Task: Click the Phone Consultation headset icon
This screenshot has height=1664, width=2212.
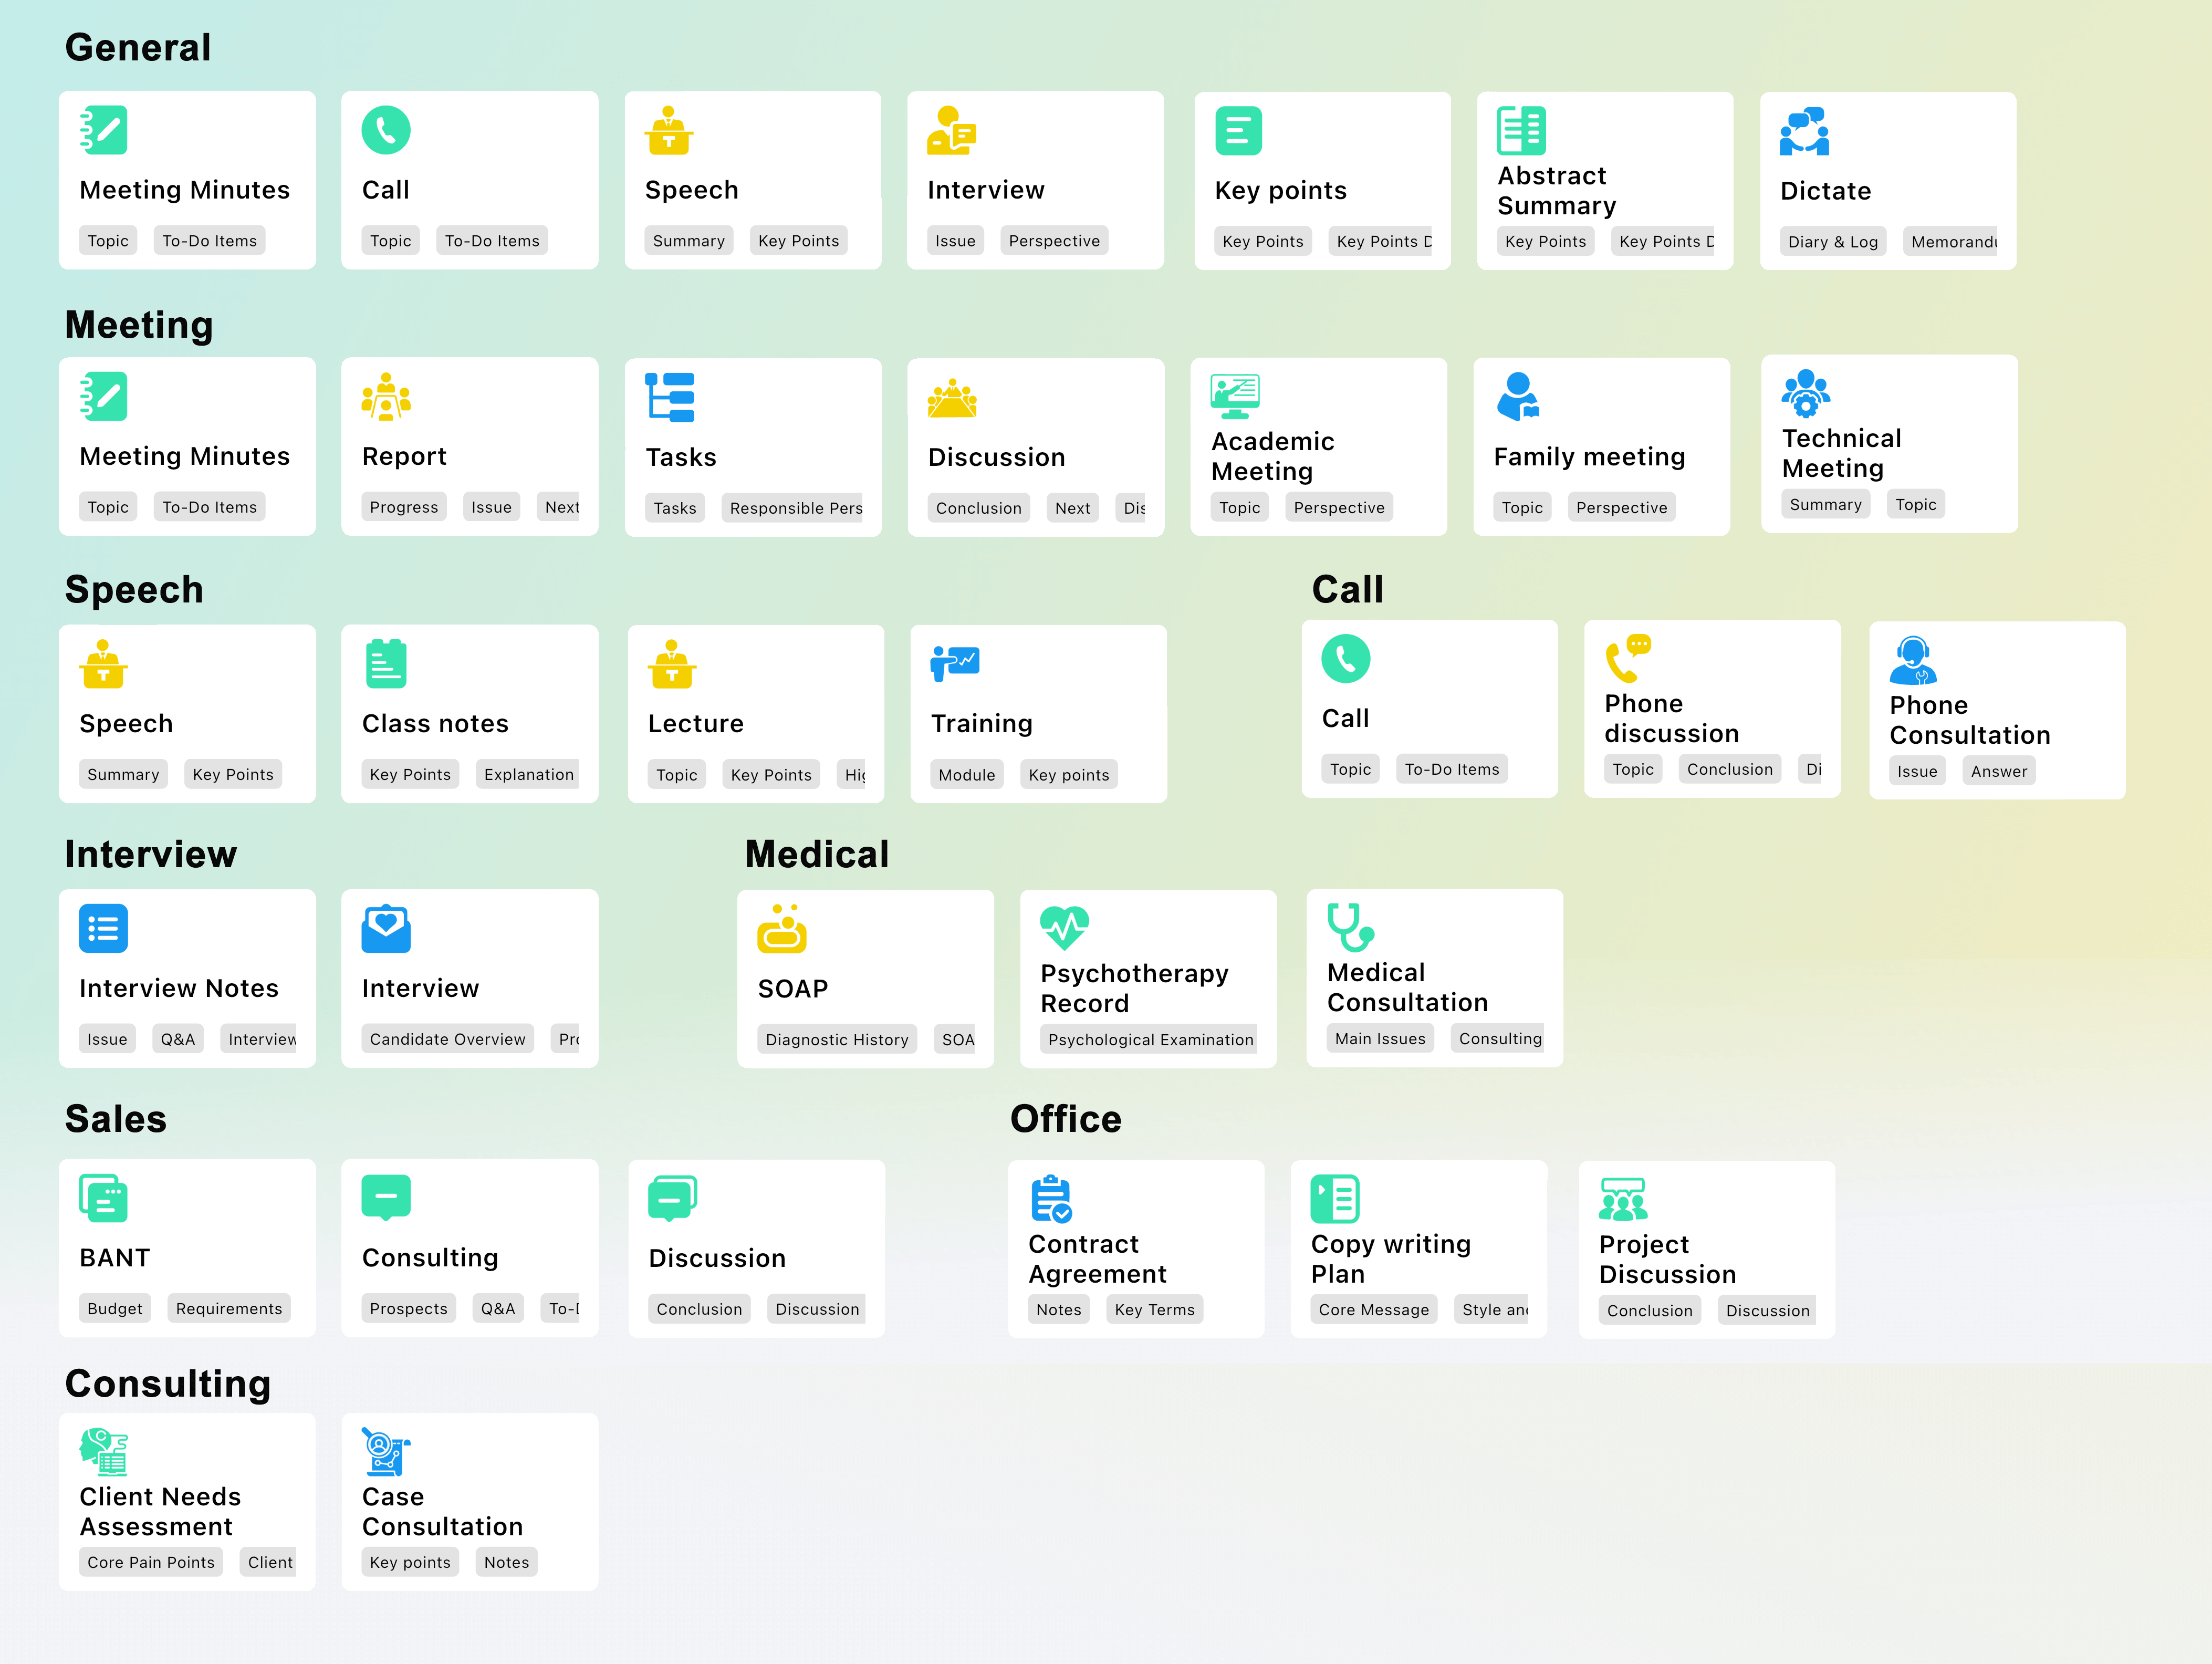Action: click(1913, 661)
